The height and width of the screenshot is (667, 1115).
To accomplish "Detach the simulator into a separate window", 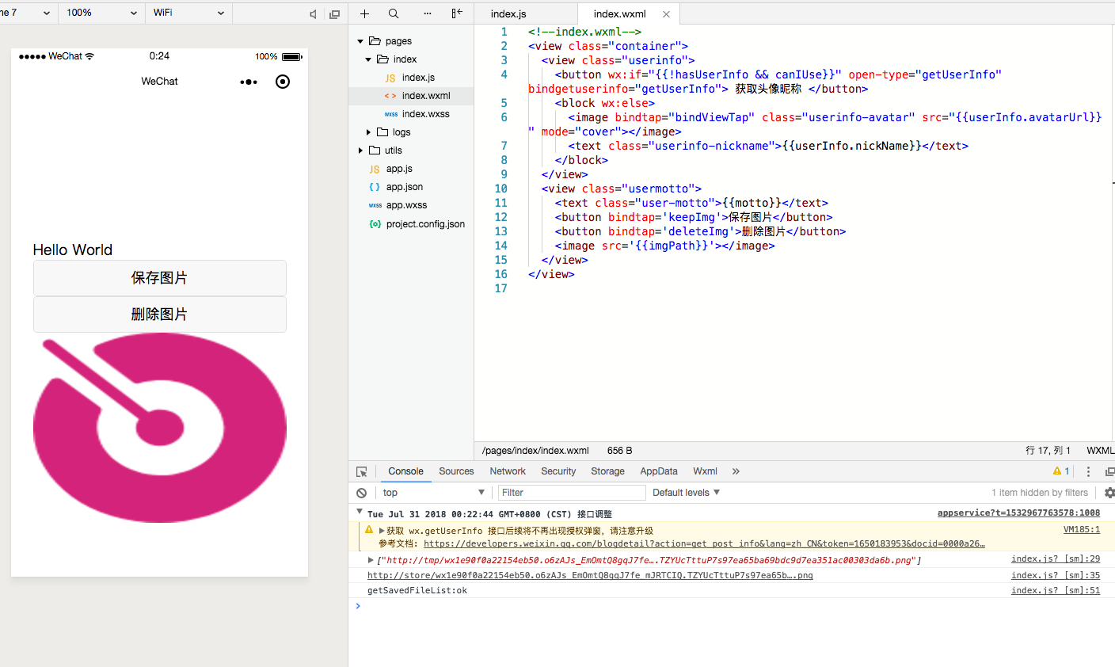I will [x=334, y=14].
